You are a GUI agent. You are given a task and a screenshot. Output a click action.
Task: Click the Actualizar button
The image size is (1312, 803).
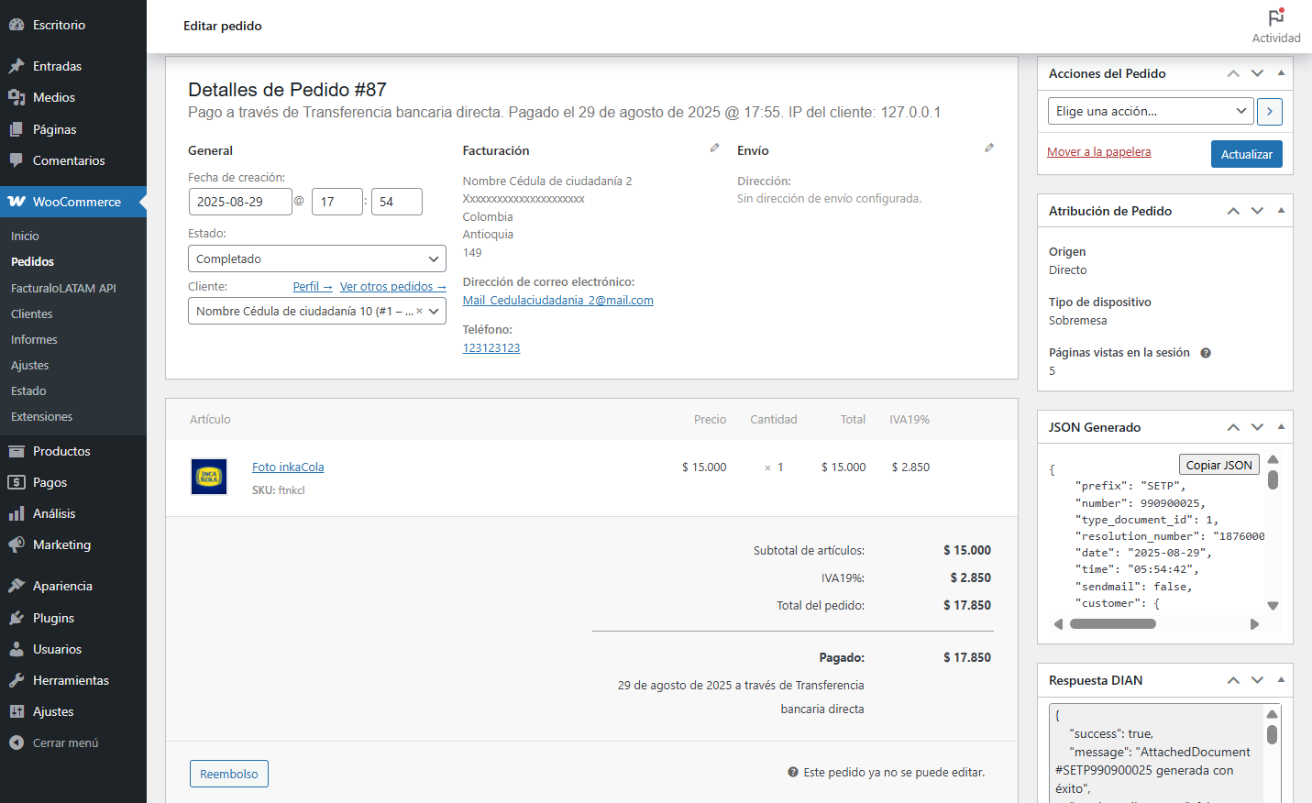(x=1246, y=154)
